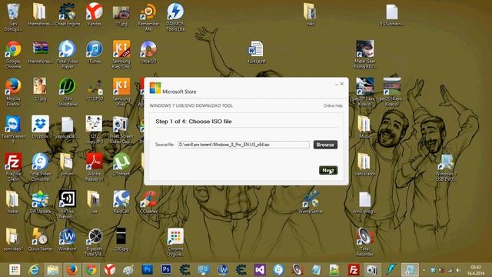Select the 200.jpg image file on desktop

coord(121,239)
